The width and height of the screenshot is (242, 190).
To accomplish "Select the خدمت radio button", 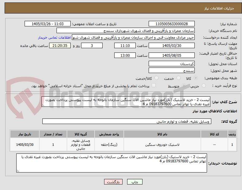I will click(178, 78).
